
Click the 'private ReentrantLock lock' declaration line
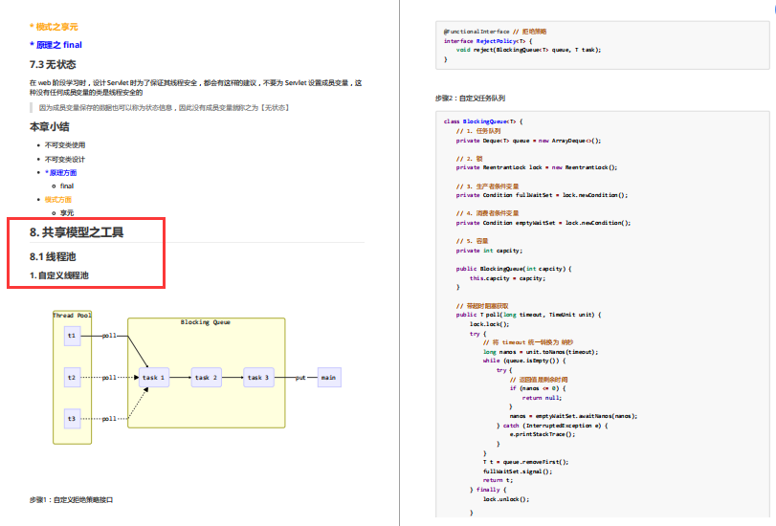(537, 167)
